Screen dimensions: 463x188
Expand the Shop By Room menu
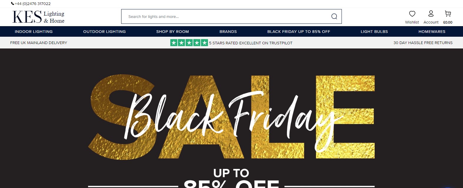pyautogui.click(x=173, y=31)
